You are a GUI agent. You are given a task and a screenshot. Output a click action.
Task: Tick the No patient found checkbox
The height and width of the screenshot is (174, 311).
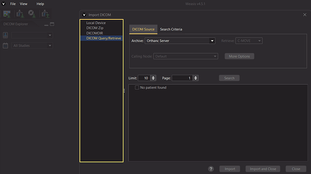tap(137, 87)
